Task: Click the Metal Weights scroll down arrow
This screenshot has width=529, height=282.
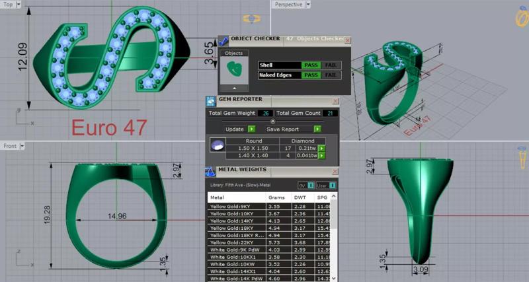Action: 334,278
